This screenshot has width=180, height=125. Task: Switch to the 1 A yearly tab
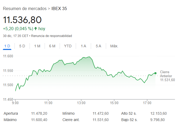pos(83,46)
